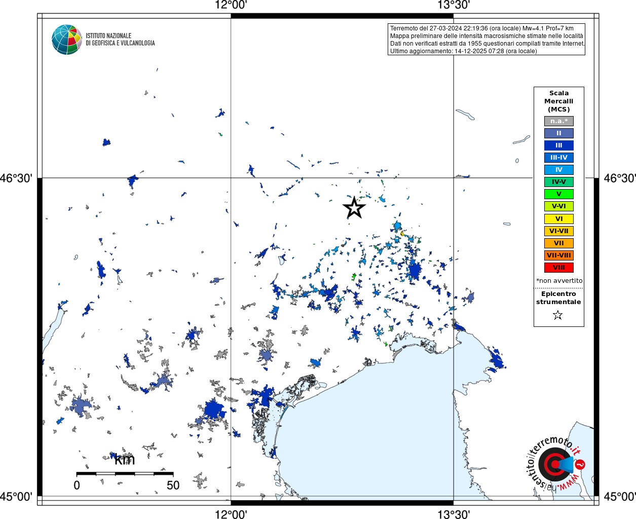Select the V-VI legend swatch
The width and height of the screenshot is (636, 519).
[x=558, y=206]
